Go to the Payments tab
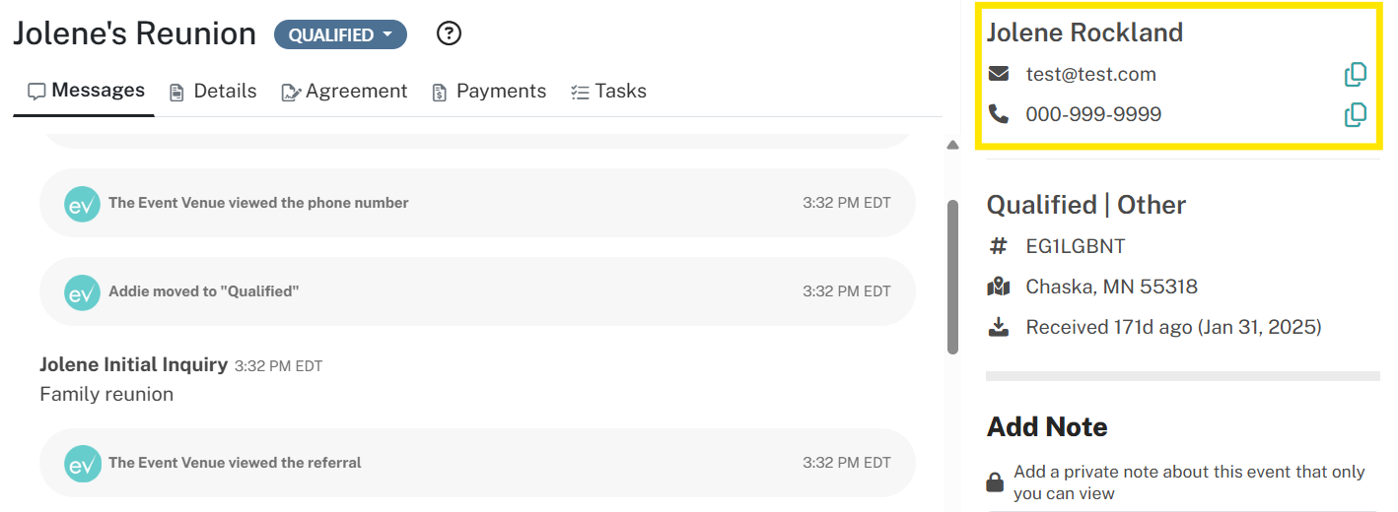Image resolution: width=1398 pixels, height=512 pixels. tap(489, 92)
